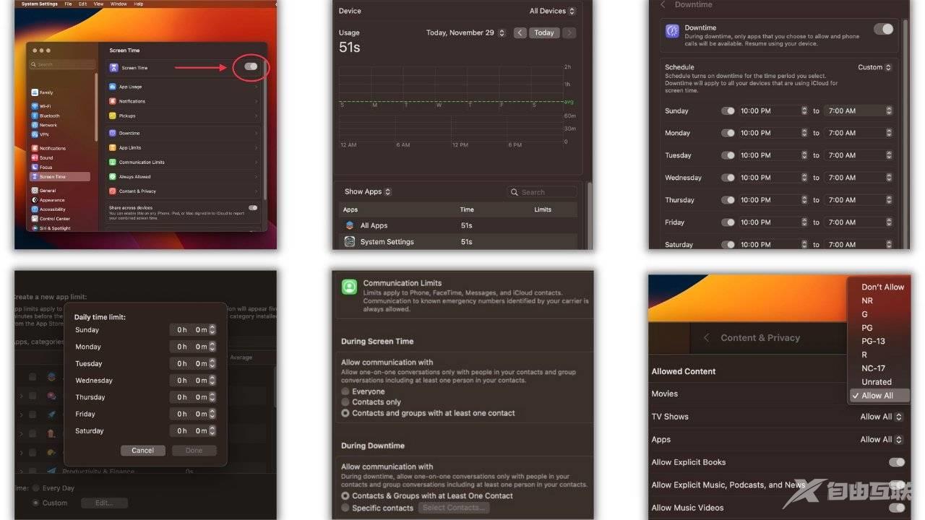Click Cancel in daily time limit dialog

pyautogui.click(x=142, y=451)
